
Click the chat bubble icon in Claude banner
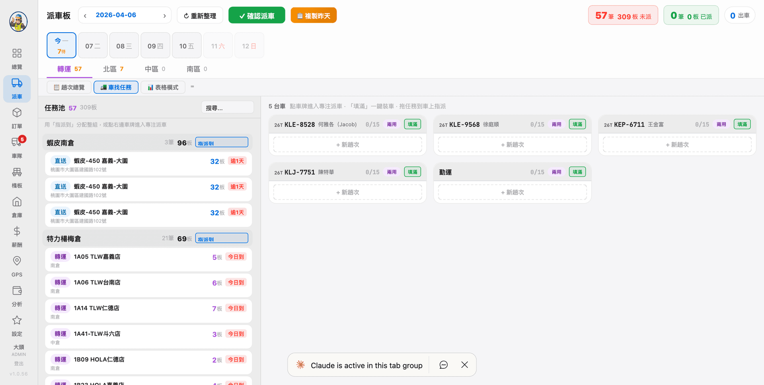click(443, 365)
